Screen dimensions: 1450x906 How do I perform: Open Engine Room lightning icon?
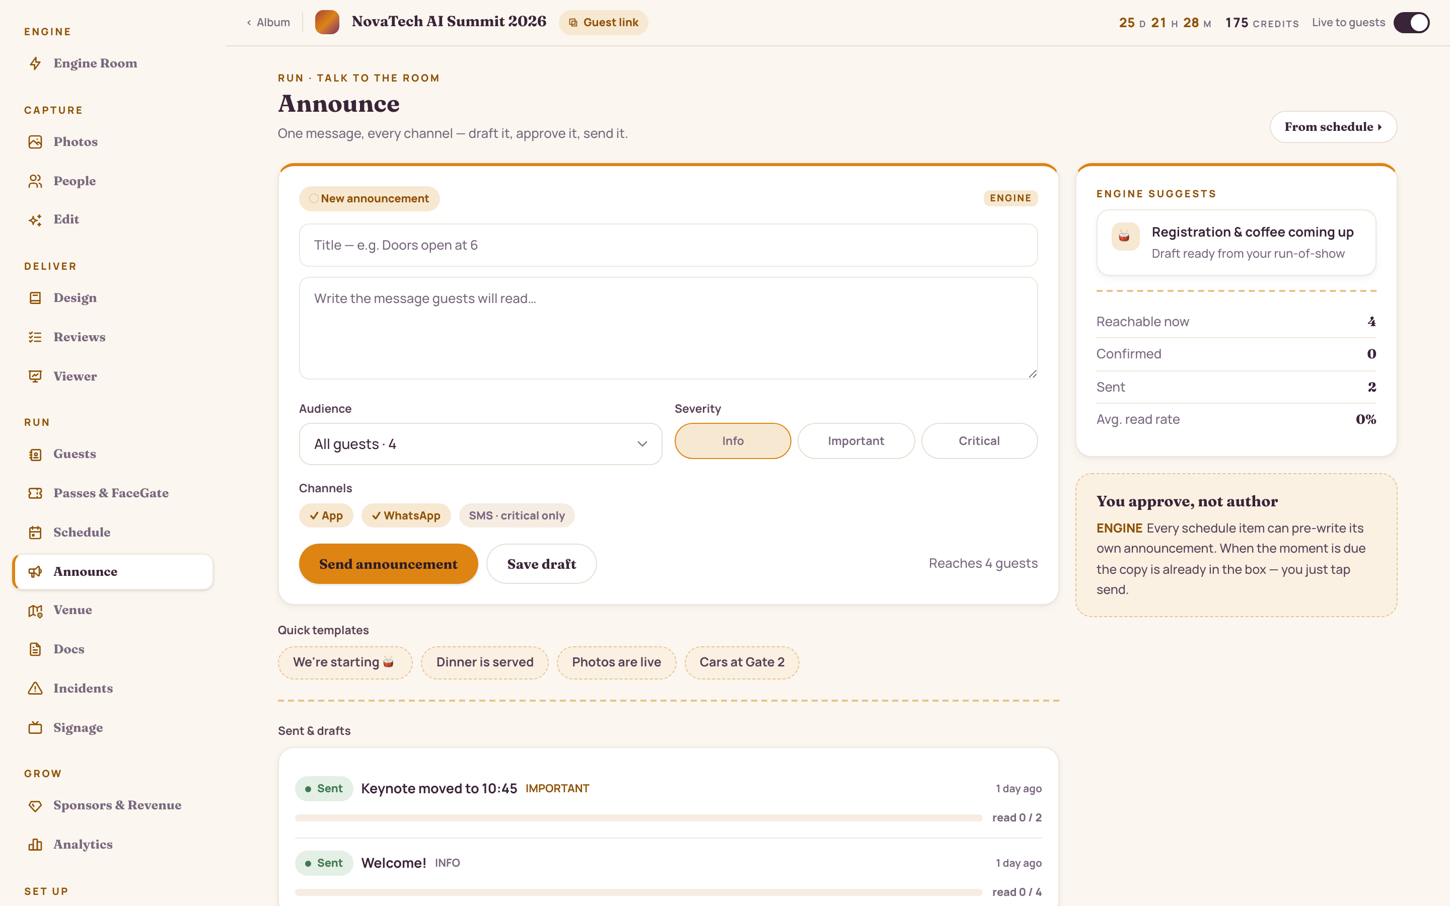(x=35, y=63)
